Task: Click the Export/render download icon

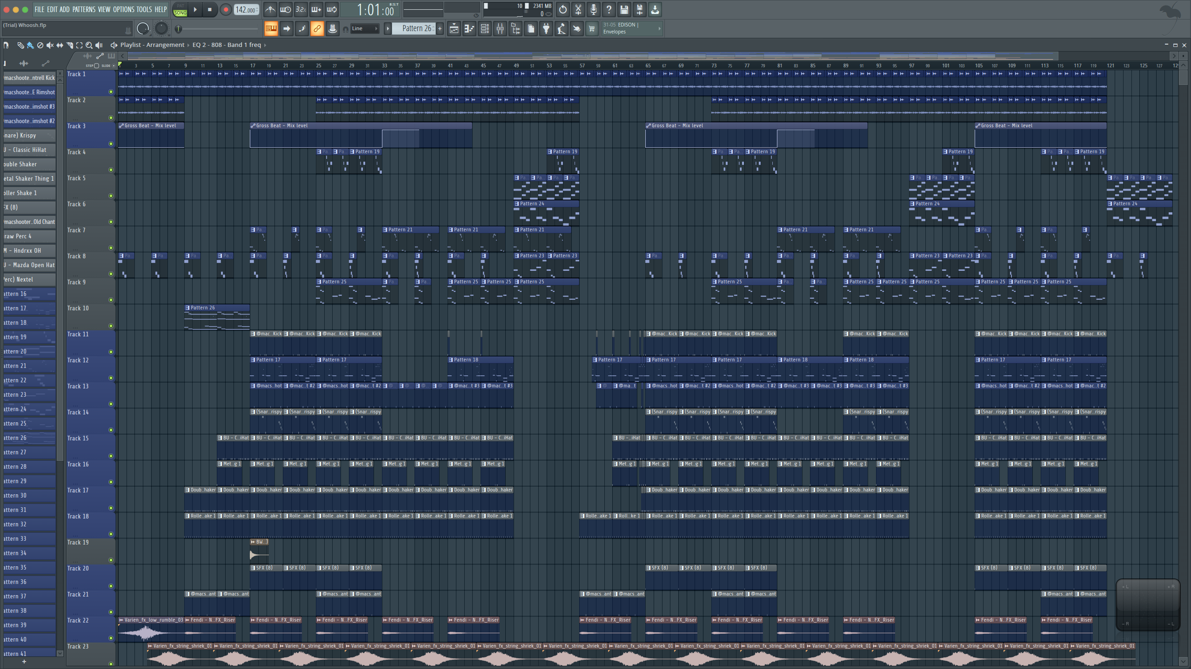Action: click(x=655, y=9)
